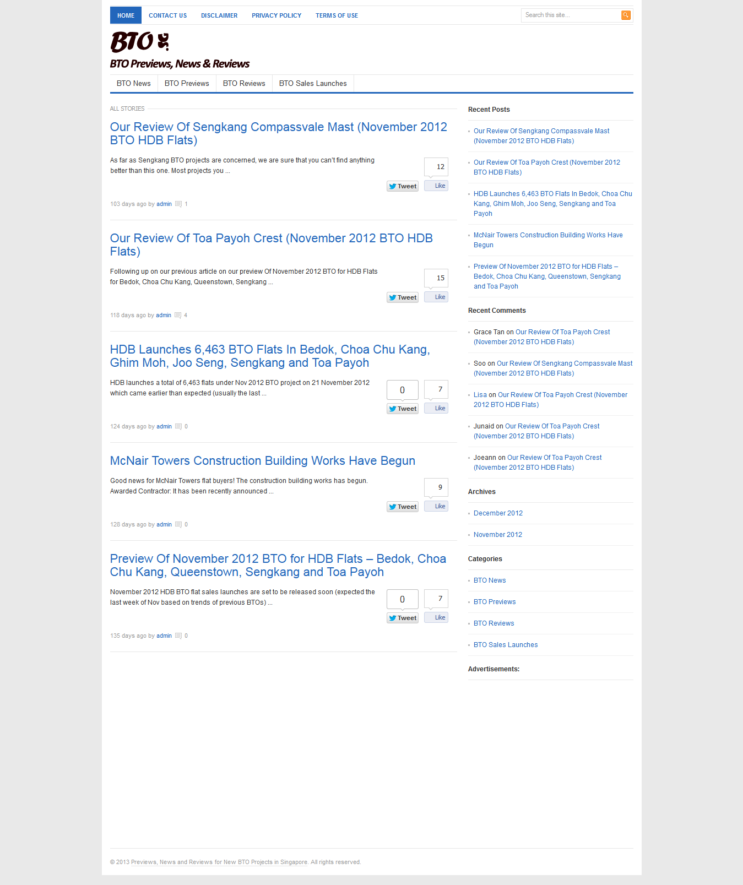Focus the Search this site field
The height and width of the screenshot is (885, 743).
tap(571, 15)
